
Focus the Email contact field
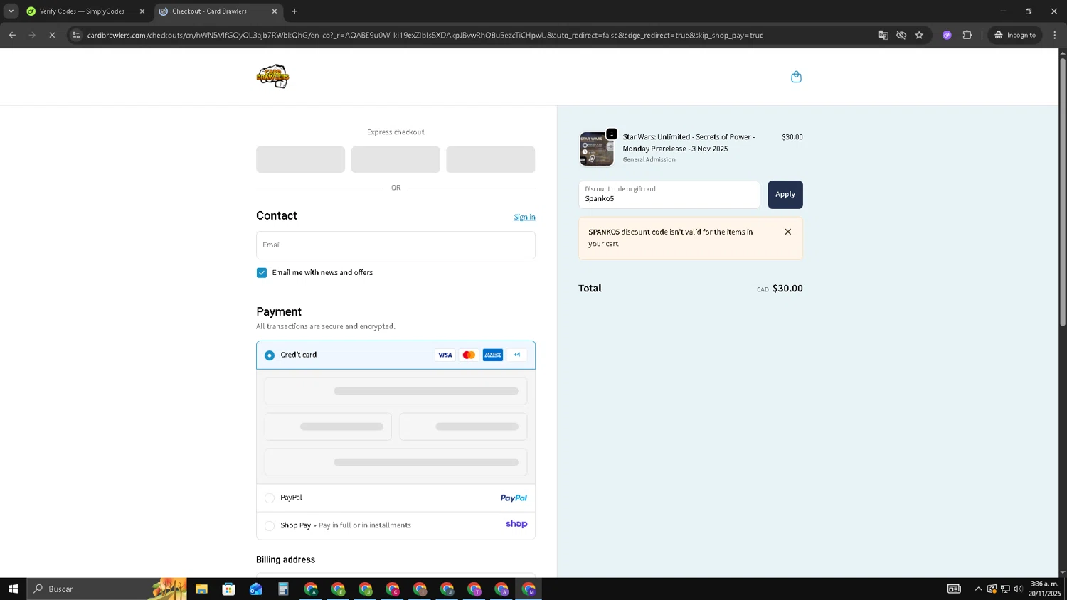pos(396,245)
